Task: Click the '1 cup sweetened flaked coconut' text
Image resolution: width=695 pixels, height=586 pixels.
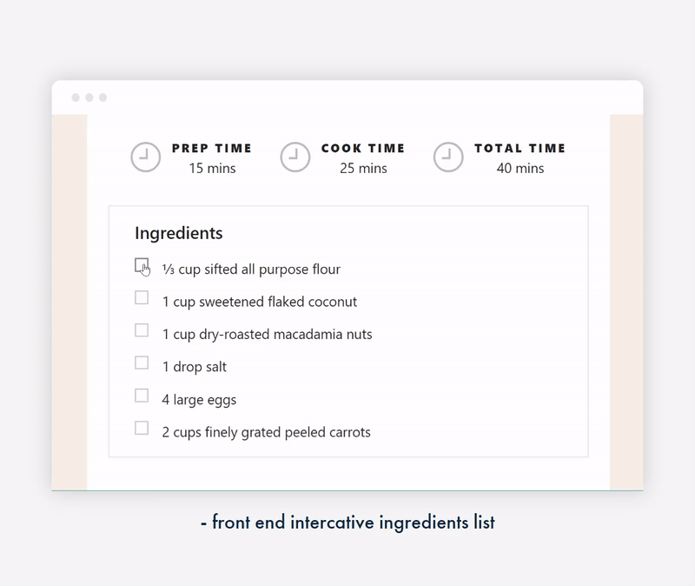Action: point(260,303)
